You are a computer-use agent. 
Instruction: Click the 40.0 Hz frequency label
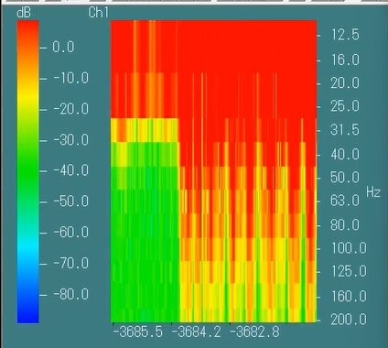click(345, 154)
